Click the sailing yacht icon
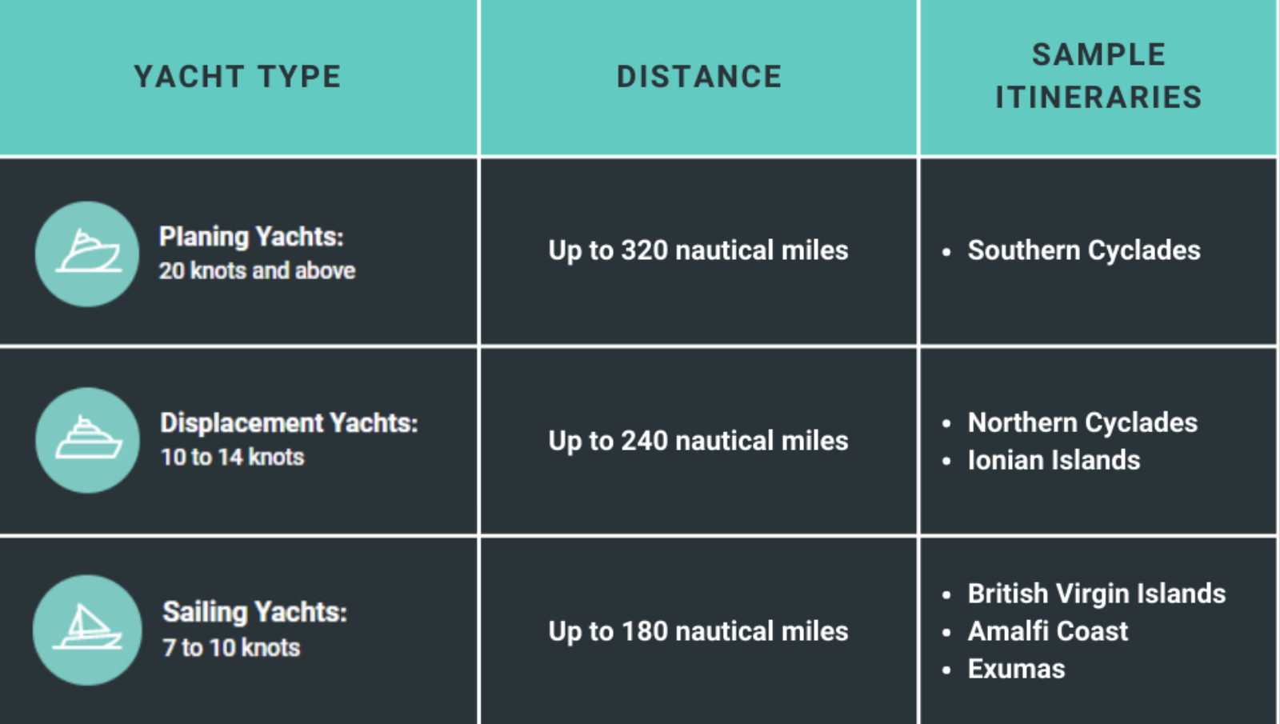 [87, 630]
